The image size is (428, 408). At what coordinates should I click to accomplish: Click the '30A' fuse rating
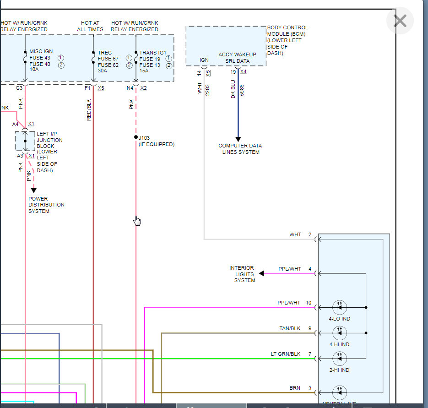pos(103,71)
